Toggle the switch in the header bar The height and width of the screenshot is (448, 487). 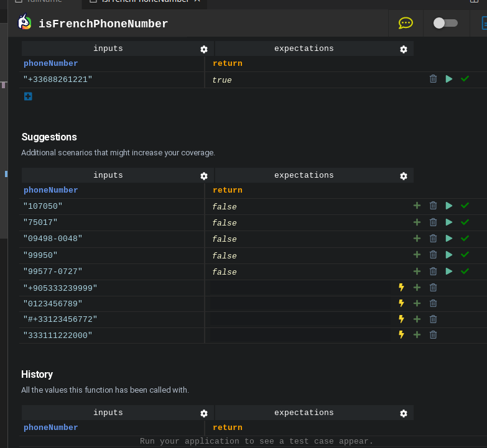point(445,23)
